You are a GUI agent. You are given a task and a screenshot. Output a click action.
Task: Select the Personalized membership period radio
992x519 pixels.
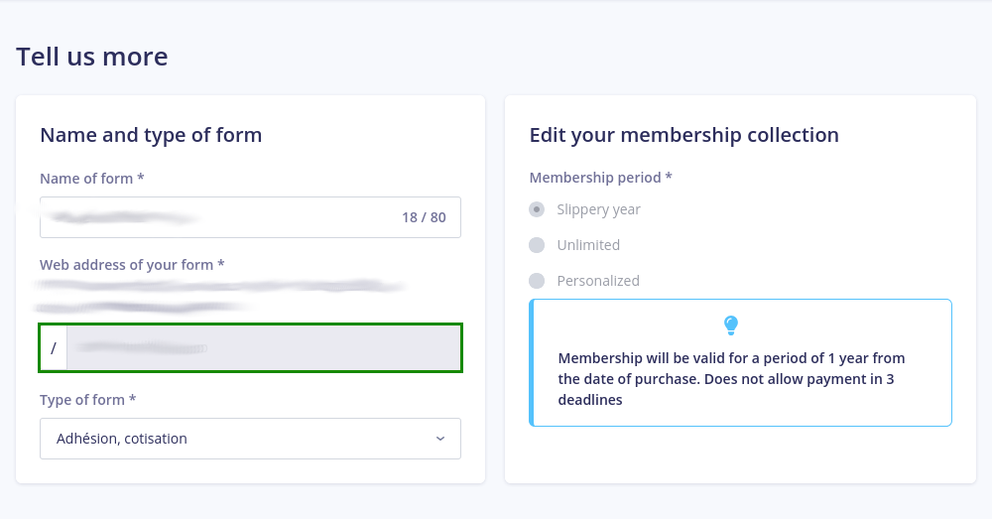coord(537,281)
